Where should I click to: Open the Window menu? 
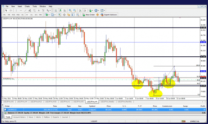point(43,6)
